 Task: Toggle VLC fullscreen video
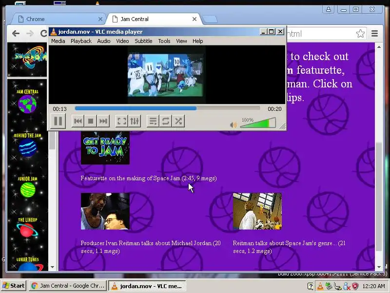click(121, 121)
